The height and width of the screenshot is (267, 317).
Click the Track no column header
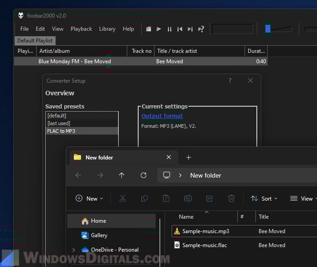141,51
